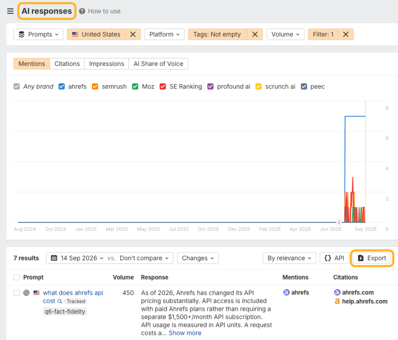398x340 pixels.
Task: Clear the Tags: Not empty filter
Action: [x=255, y=34]
